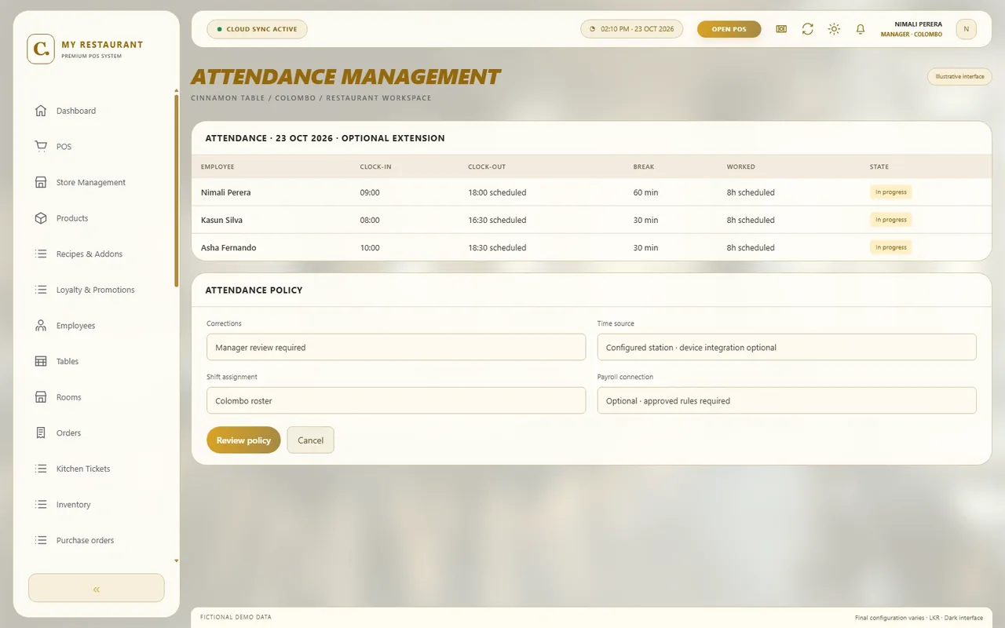
Task: Click the Time source field
Action: 787,347
